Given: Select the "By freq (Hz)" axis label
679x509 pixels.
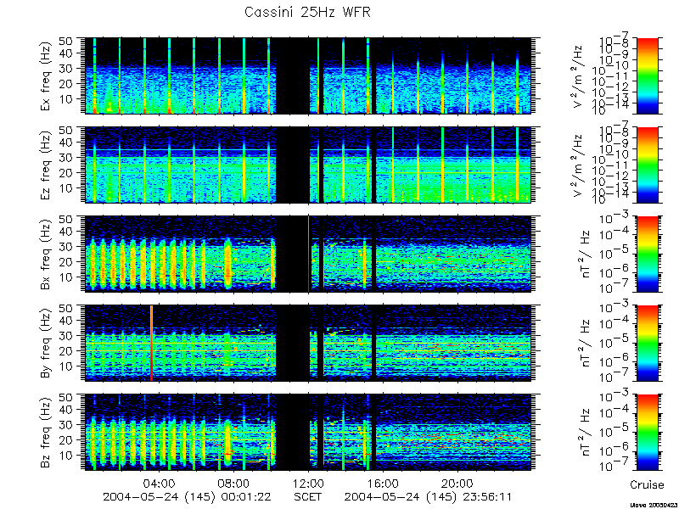Looking at the screenshot, I should [46, 344].
